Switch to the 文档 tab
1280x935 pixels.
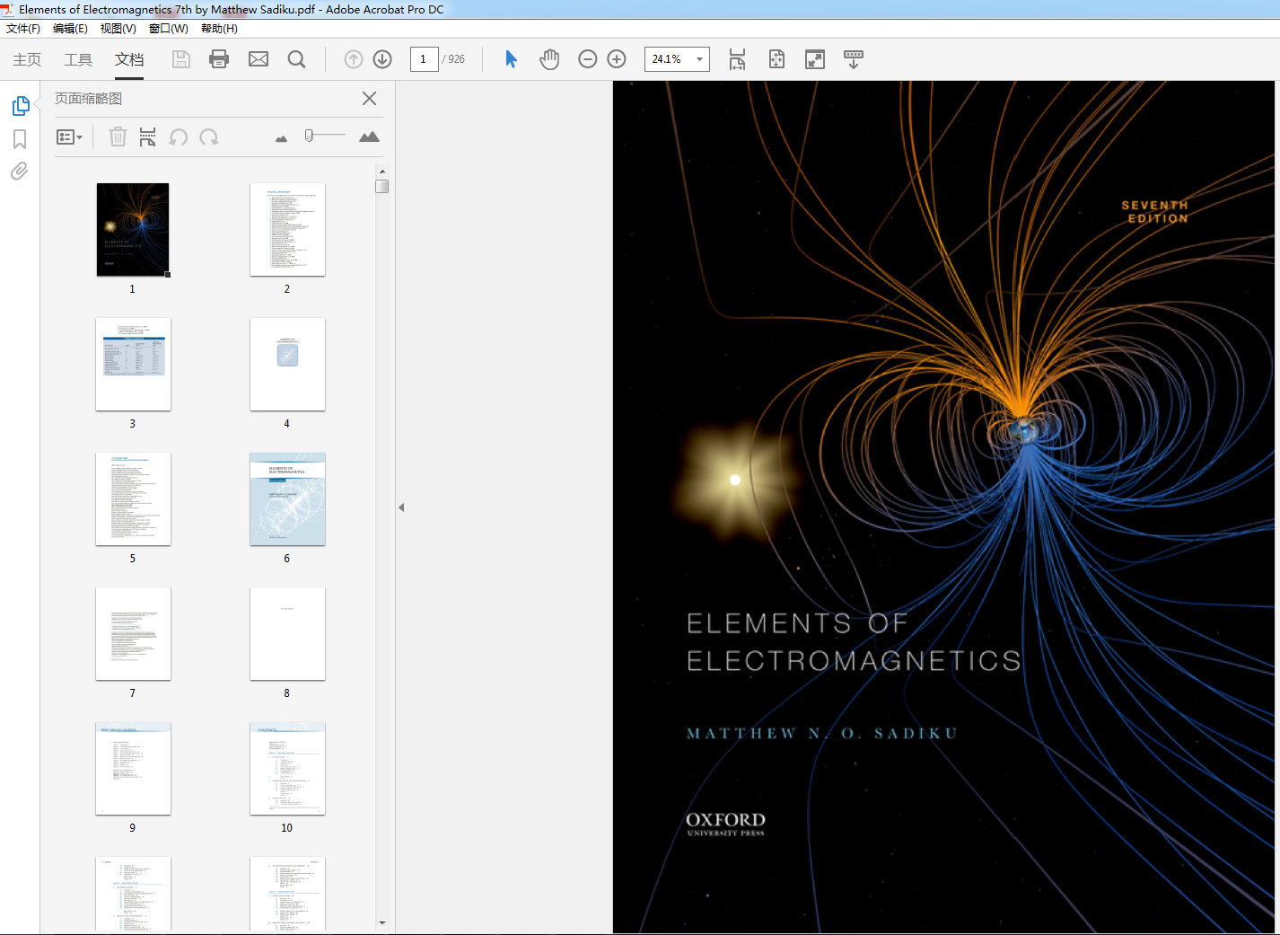[129, 59]
